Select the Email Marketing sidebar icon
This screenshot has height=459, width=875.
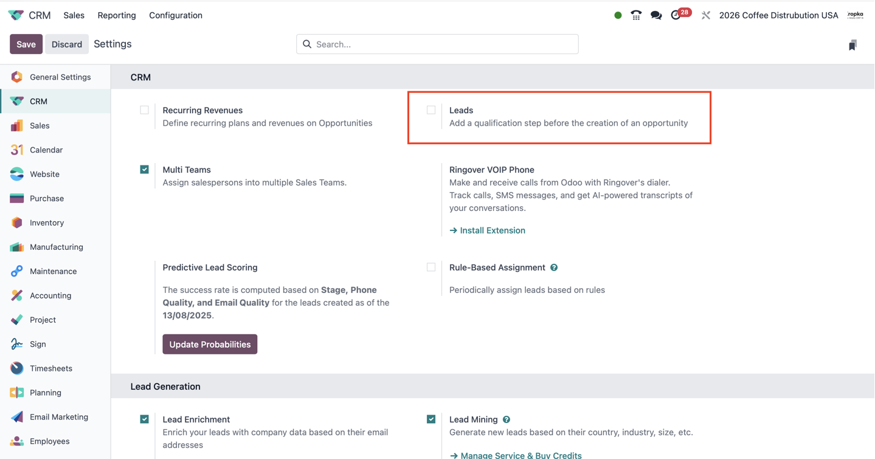[17, 418]
